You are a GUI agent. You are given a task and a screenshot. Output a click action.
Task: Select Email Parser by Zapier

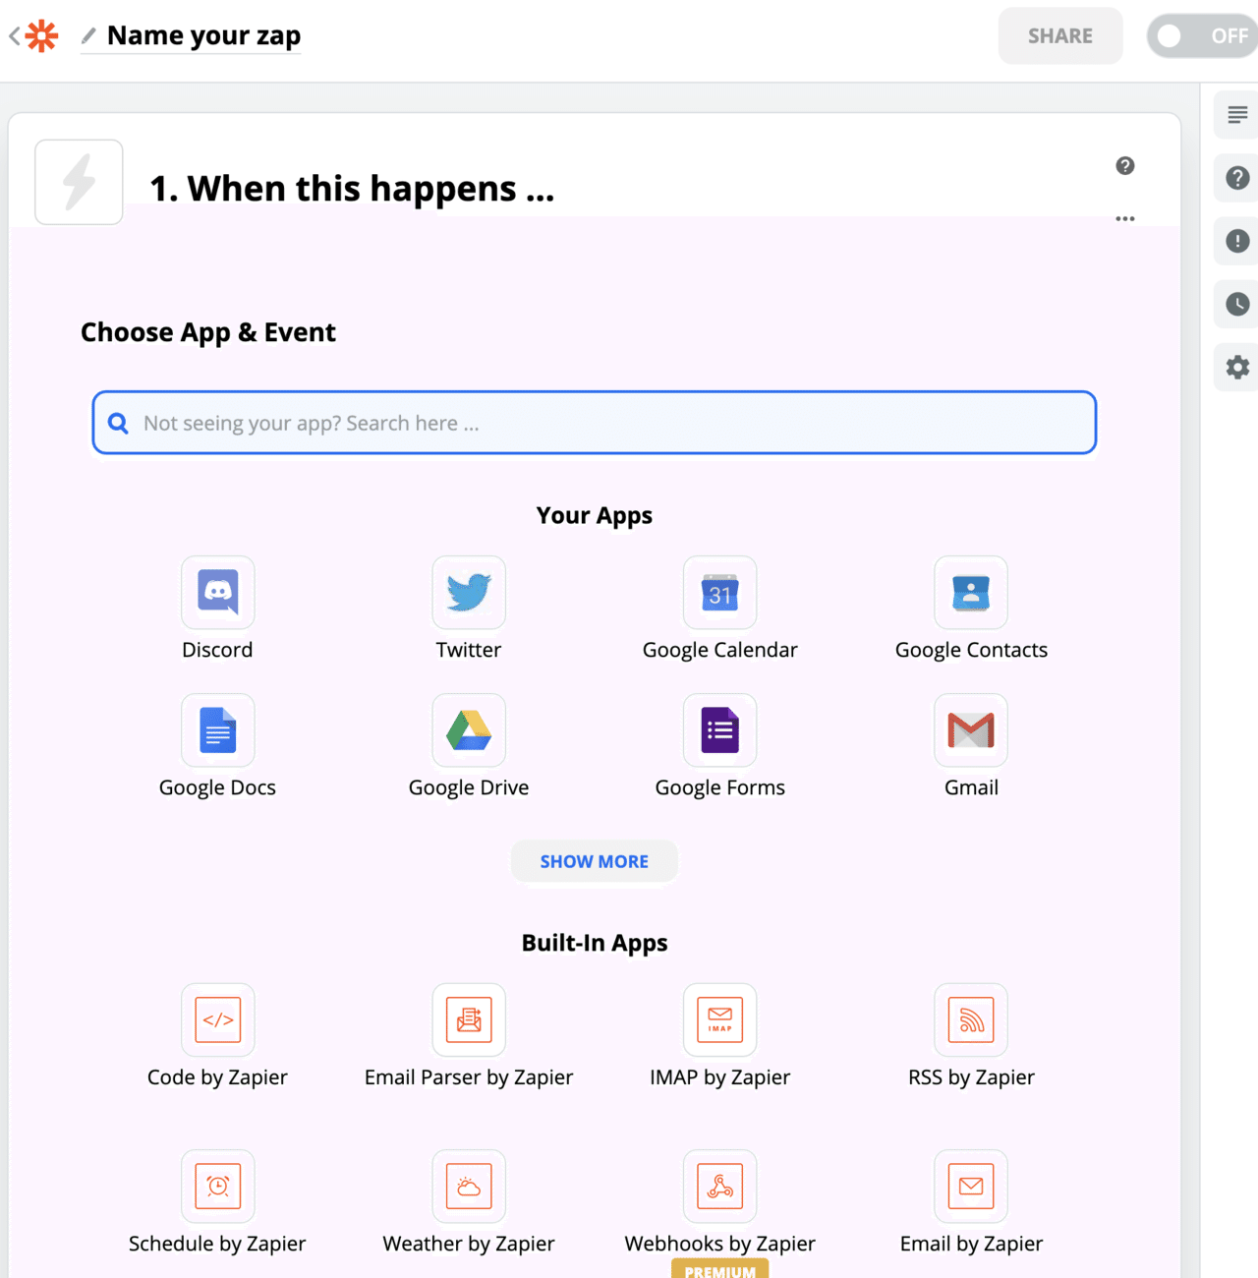coord(469,1037)
